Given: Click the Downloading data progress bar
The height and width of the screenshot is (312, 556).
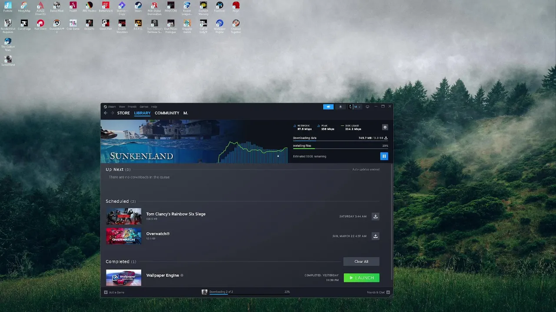Looking at the screenshot, I should [x=340, y=141].
